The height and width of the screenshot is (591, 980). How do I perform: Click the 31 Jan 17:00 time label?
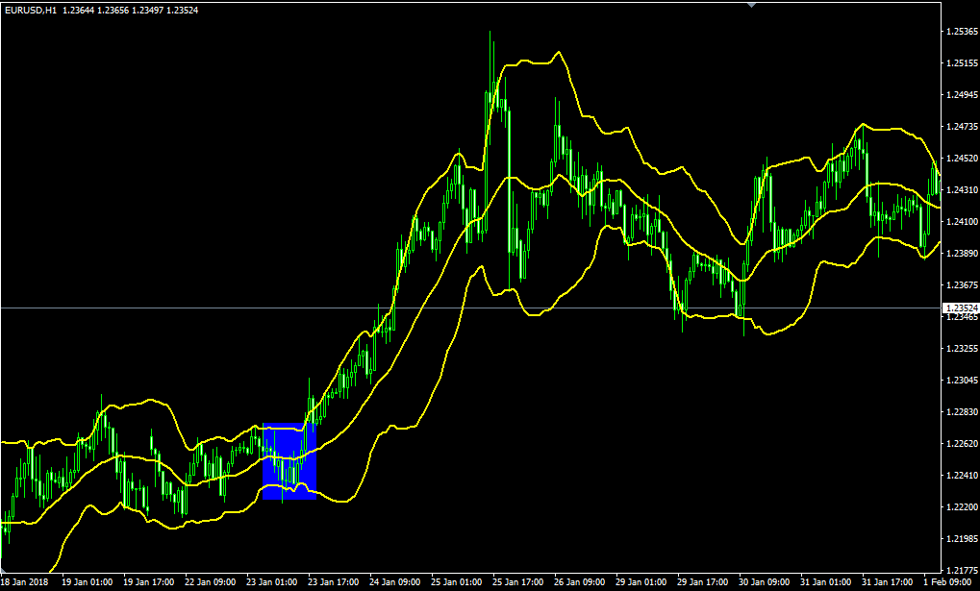(x=889, y=582)
